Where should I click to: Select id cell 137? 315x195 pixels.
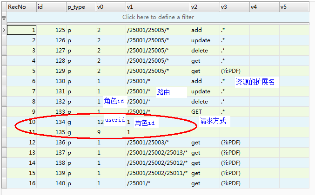(x=52, y=153)
